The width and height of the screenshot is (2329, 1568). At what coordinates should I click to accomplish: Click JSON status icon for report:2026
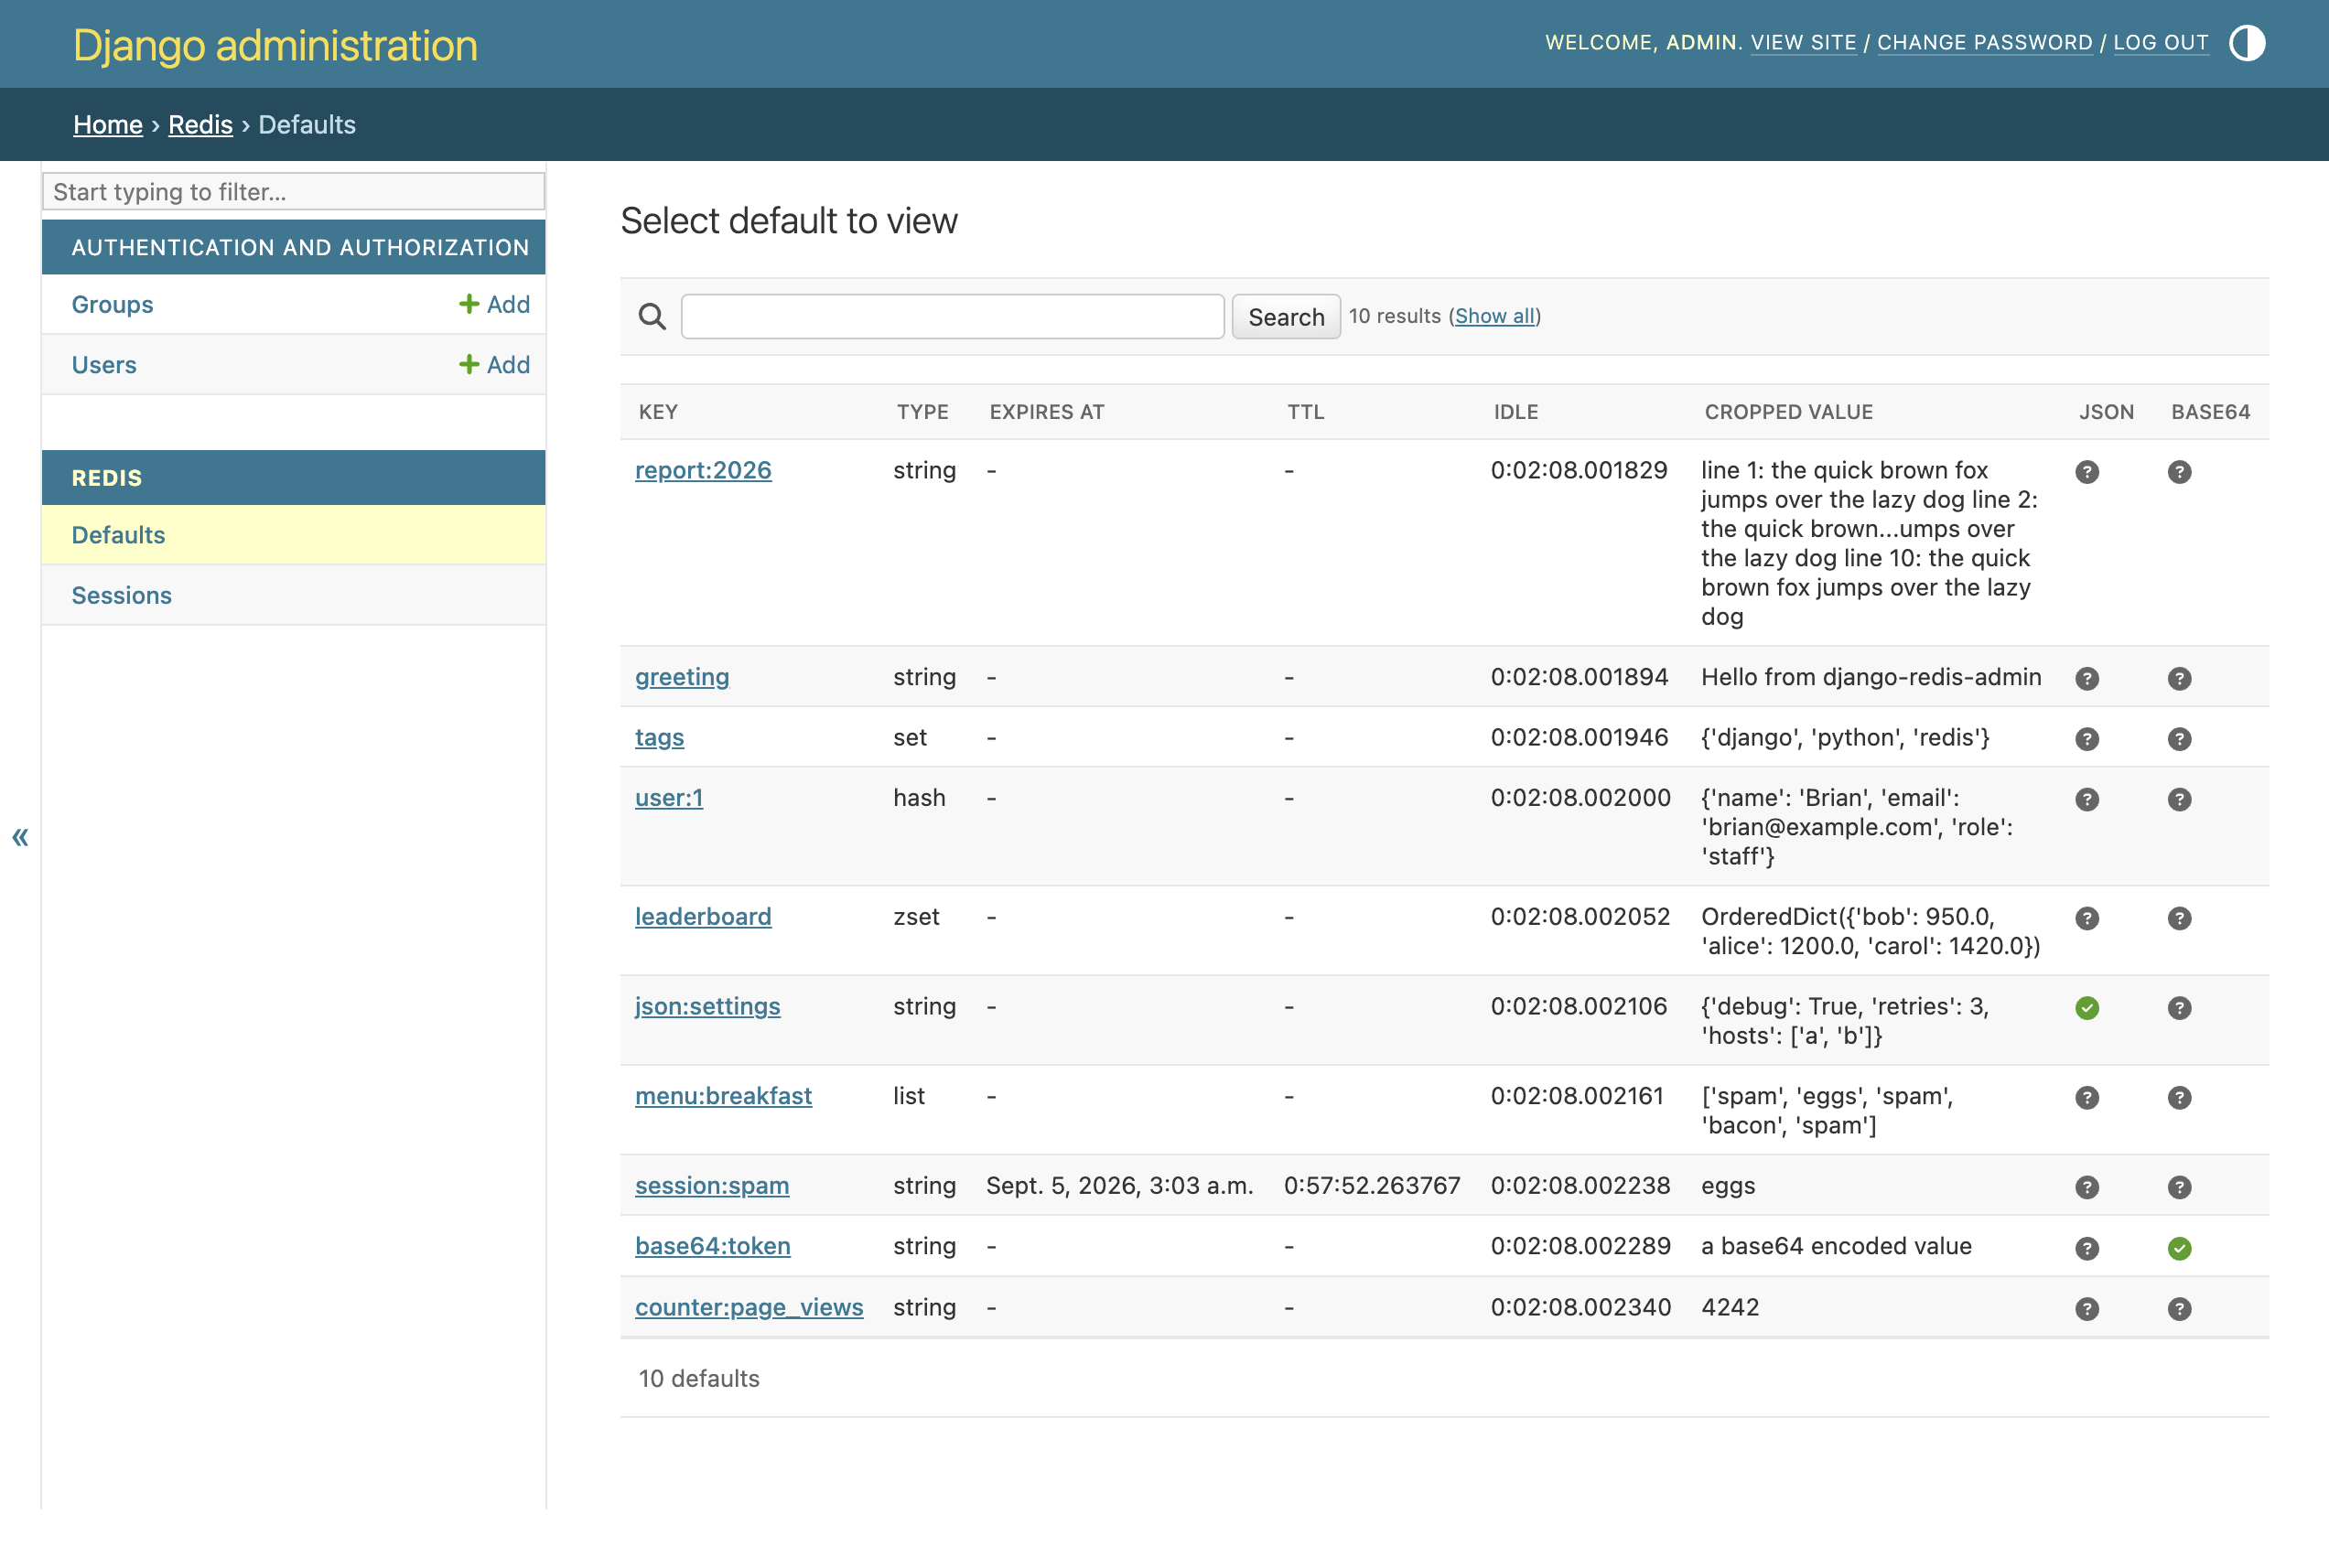2086,472
